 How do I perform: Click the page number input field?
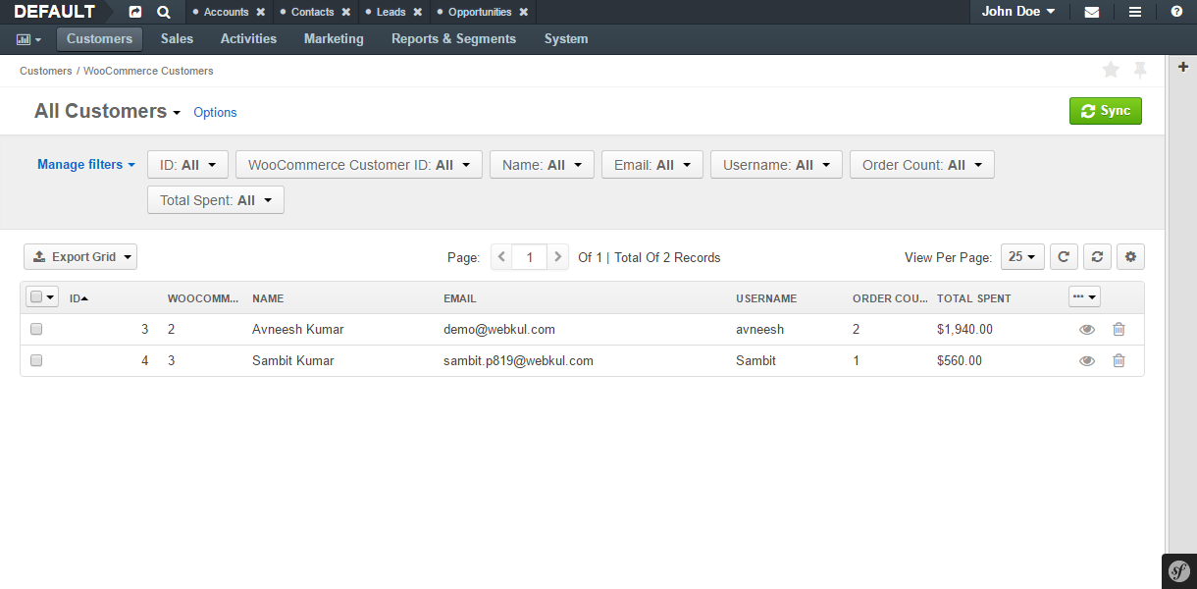[x=530, y=257]
